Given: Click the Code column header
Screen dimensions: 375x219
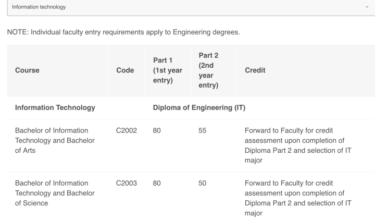Looking at the screenshot, I should (x=125, y=70).
